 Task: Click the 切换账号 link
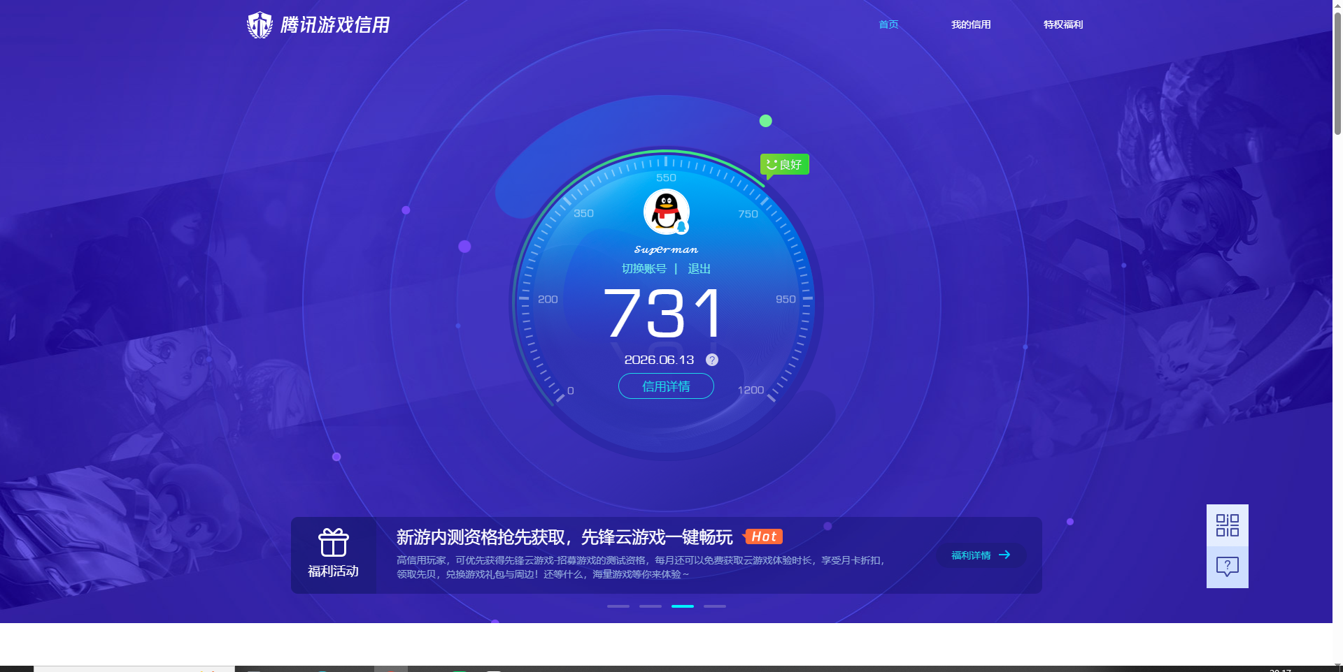[x=644, y=269]
